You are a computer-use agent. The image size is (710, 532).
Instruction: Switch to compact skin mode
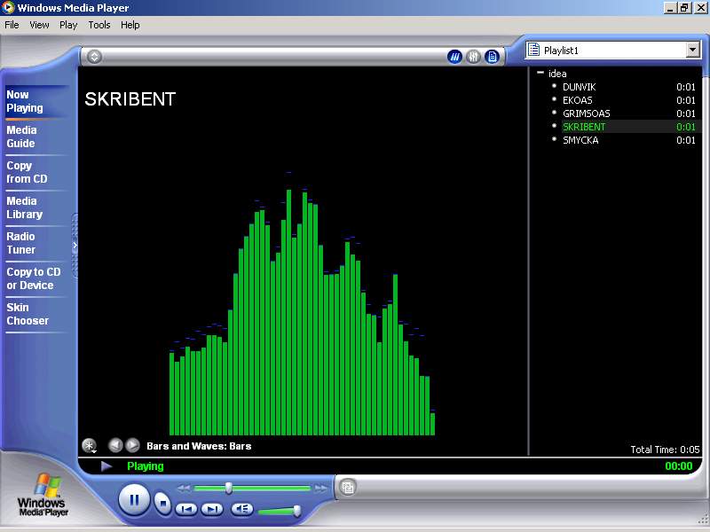coord(349,487)
